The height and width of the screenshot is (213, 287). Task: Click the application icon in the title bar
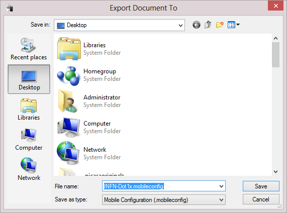9,8
